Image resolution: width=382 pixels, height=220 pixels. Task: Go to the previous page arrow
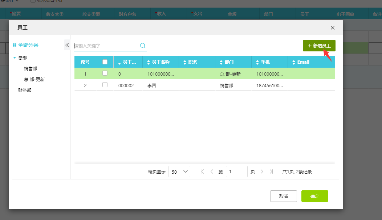click(212, 172)
